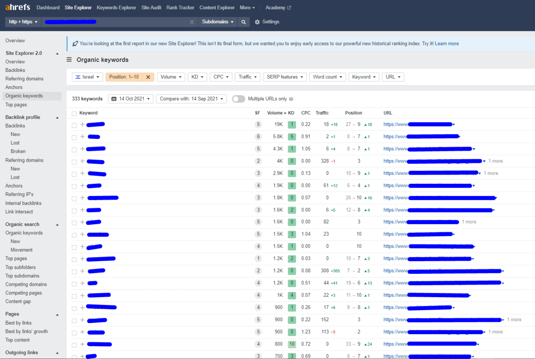
Task: Click help icon next to Multiple URLs only
Action: [x=291, y=99]
